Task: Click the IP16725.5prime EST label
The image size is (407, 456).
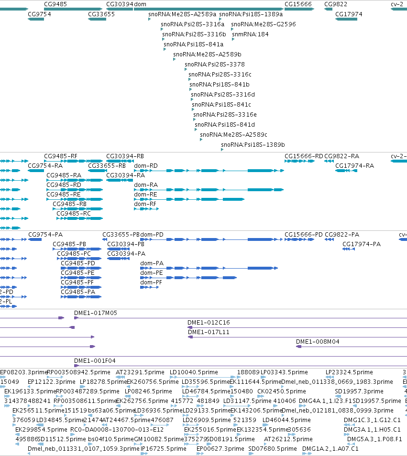Action: 163,449
